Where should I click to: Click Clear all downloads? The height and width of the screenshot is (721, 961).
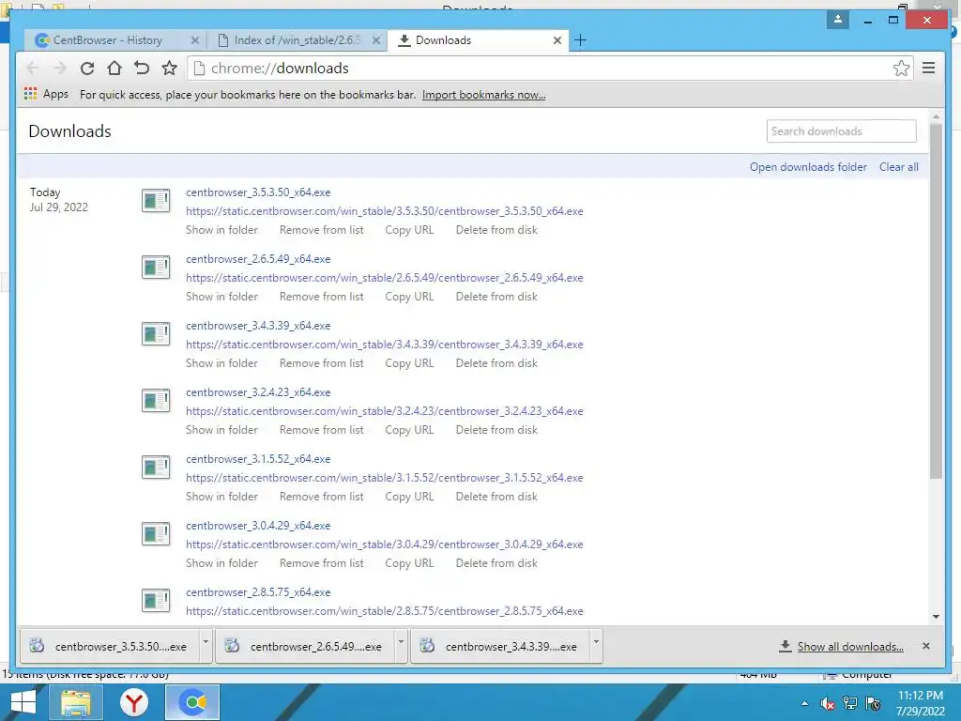click(898, 167)
